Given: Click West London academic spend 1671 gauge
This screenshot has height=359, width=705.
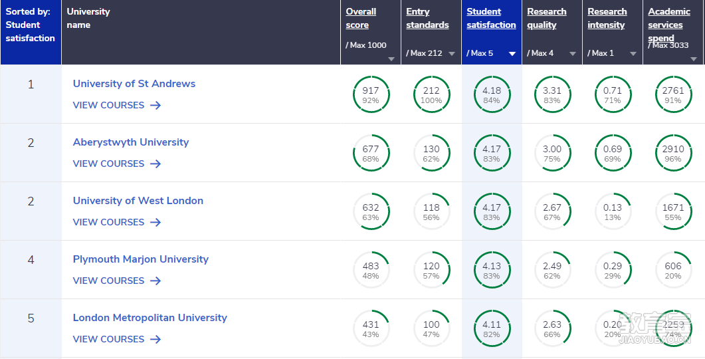Looking at the screenshot, I should [673, 211].
